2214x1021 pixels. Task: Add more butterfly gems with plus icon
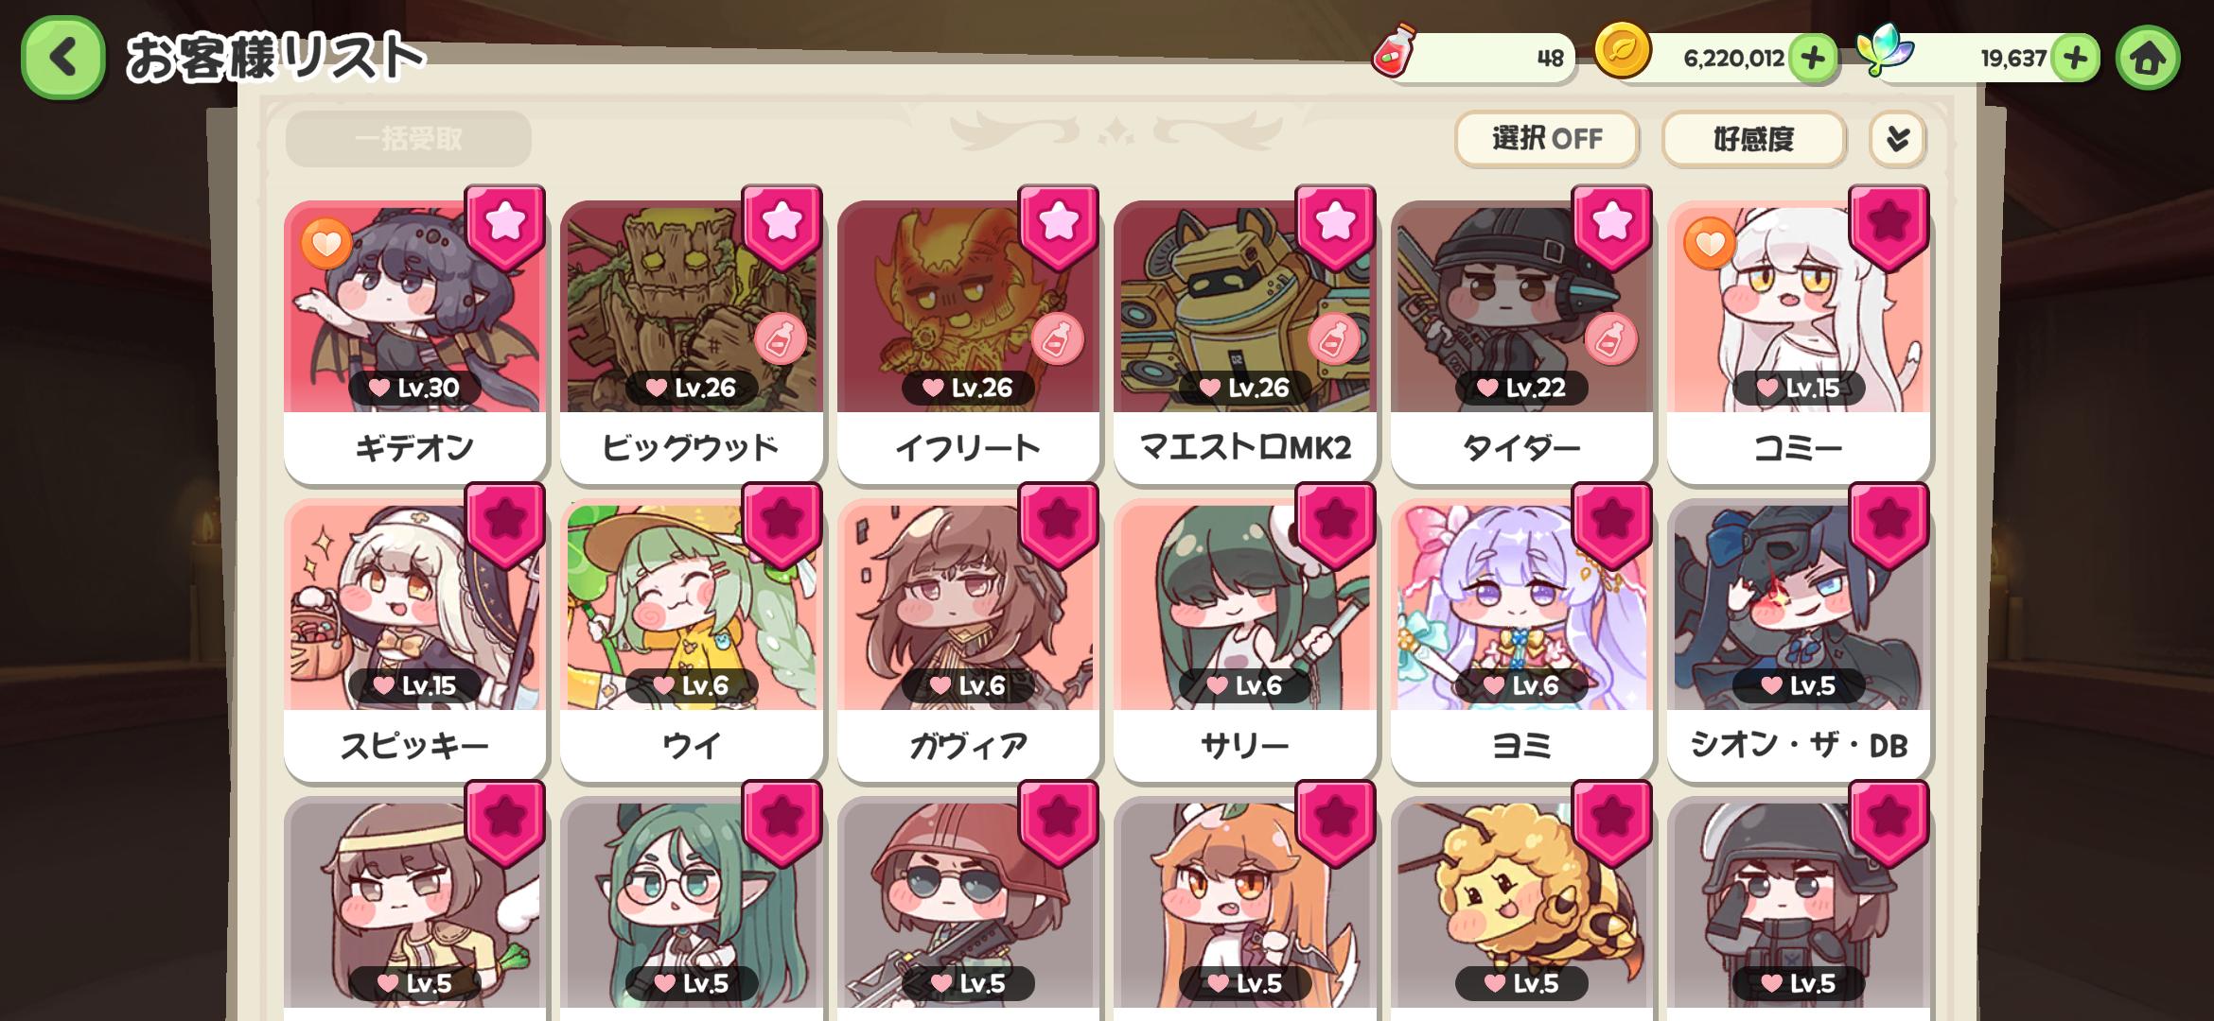point(2075,58)
